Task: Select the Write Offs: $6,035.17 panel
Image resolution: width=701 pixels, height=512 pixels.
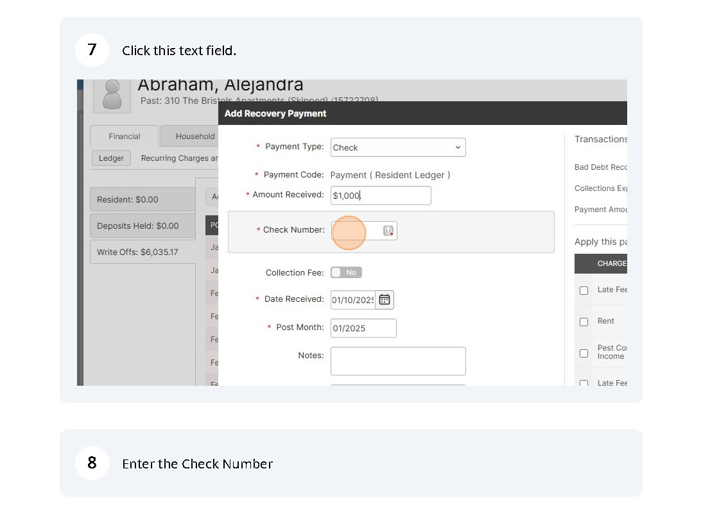Action: click(x=143, y=252)
